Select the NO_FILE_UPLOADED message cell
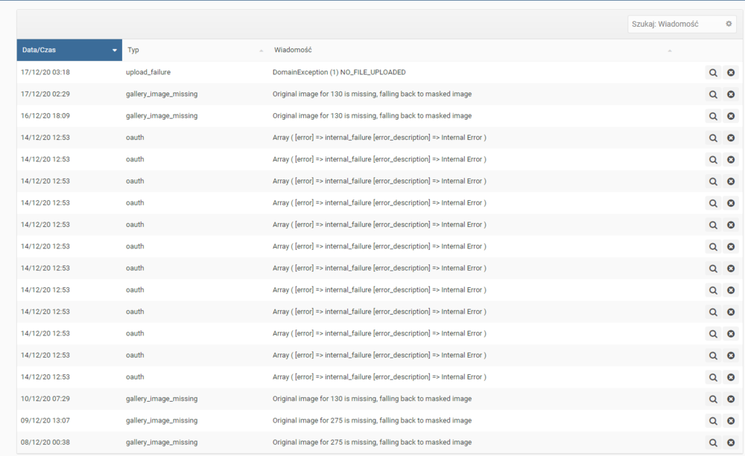Image resolution: width=745 pixels, height=456 pixels. (x=339, y=72)
